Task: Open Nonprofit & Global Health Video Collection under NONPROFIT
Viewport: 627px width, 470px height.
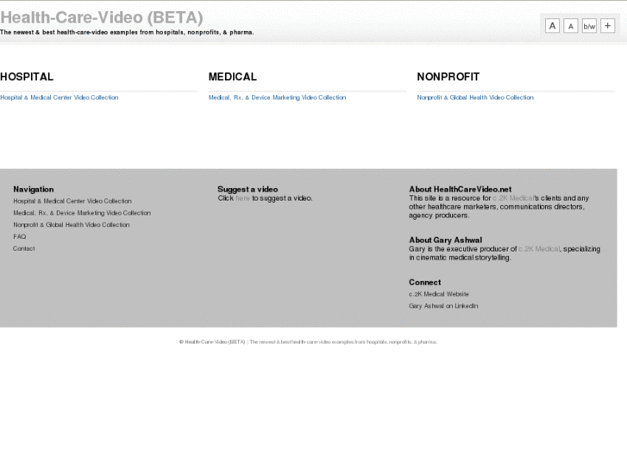Action: coord(475,97)
